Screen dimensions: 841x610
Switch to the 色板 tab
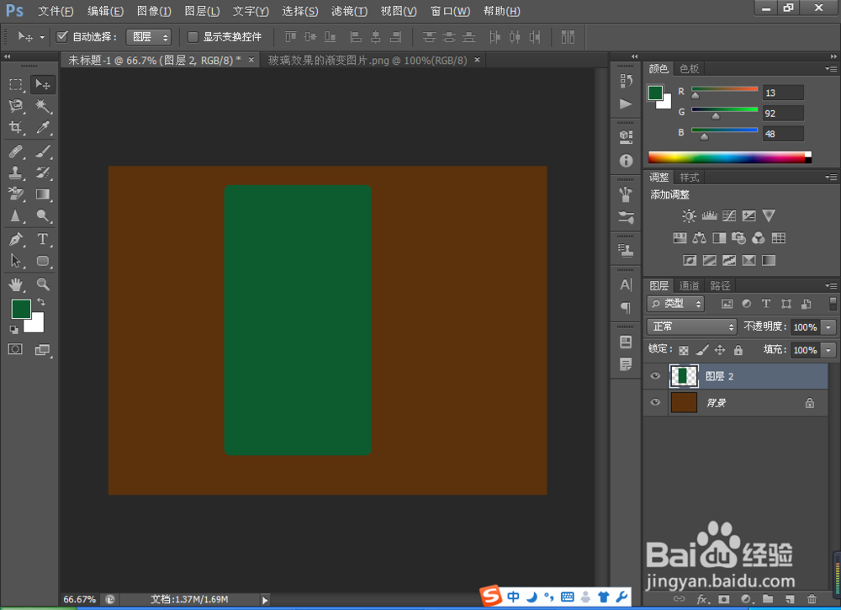coord(689,69)
